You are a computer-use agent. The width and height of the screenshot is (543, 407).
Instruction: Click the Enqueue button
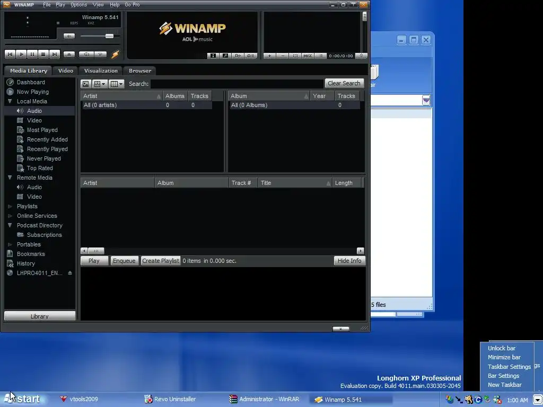(x=124, y=261)
